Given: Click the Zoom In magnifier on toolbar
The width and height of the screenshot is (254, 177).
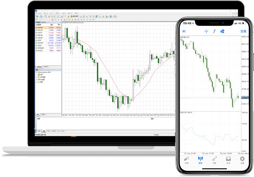Looking at the screenshot, I should coord(91,17).
